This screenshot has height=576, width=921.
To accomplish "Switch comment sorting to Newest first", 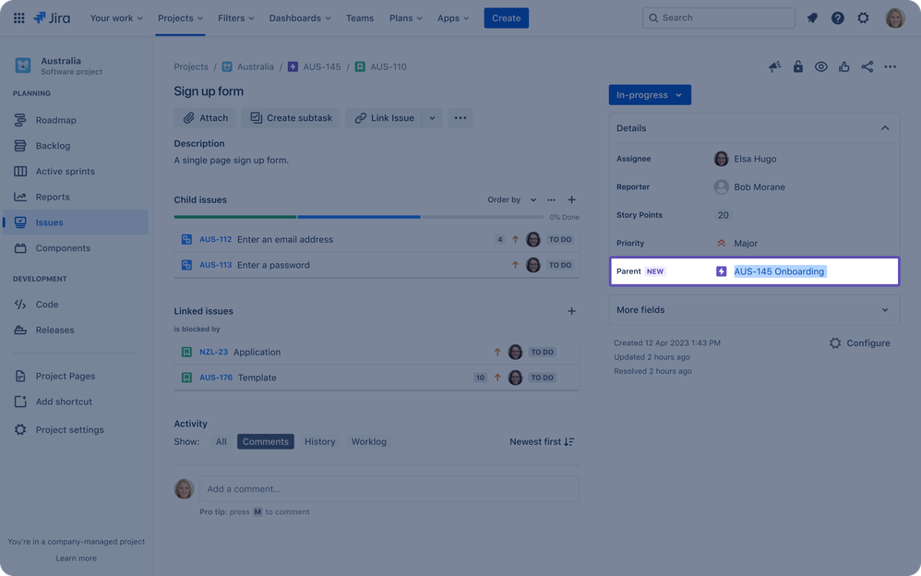I will coord(542,441).
